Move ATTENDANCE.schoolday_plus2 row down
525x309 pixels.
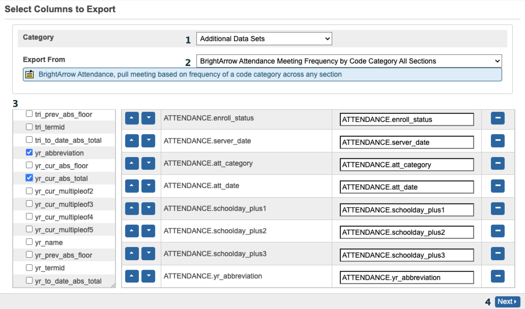point(148,231)
